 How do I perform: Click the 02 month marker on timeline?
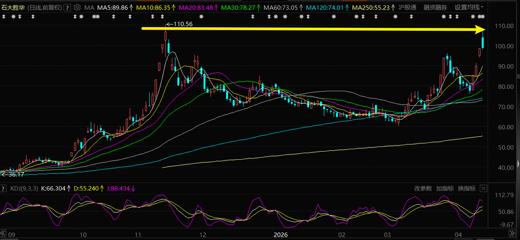click(341, 235)
